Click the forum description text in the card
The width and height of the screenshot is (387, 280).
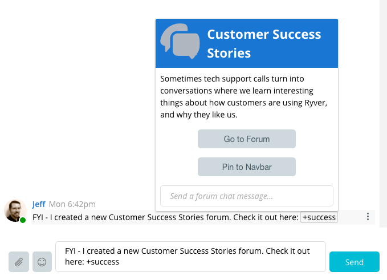(243, 96)
